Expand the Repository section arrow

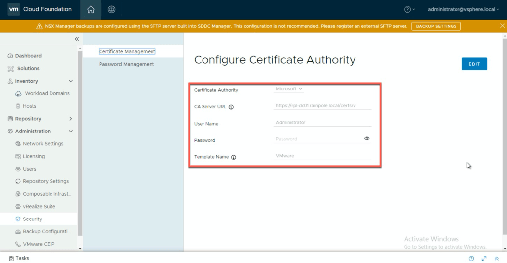[71, 119]
